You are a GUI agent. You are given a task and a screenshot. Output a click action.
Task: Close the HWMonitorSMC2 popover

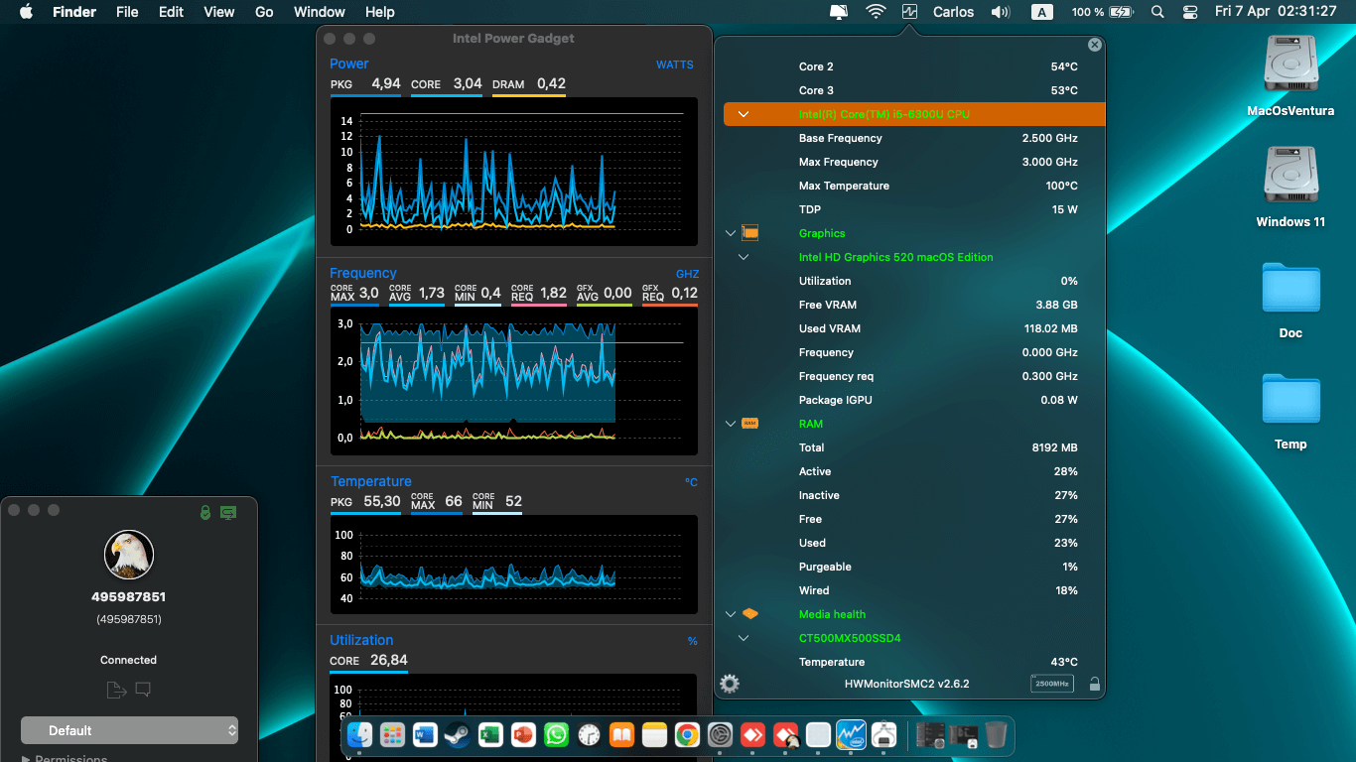[x=1094, y=45]
